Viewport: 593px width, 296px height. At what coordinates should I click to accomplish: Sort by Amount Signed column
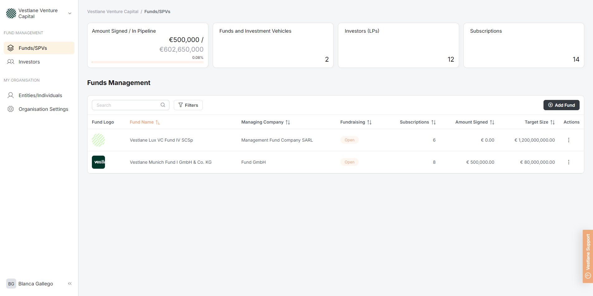(x=475, y=122)
